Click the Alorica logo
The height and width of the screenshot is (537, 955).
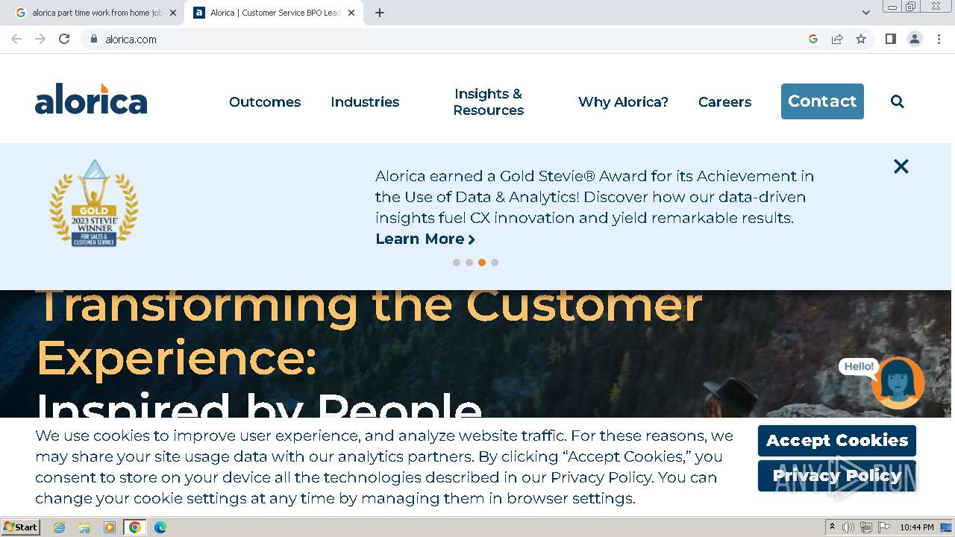point(91,99)
